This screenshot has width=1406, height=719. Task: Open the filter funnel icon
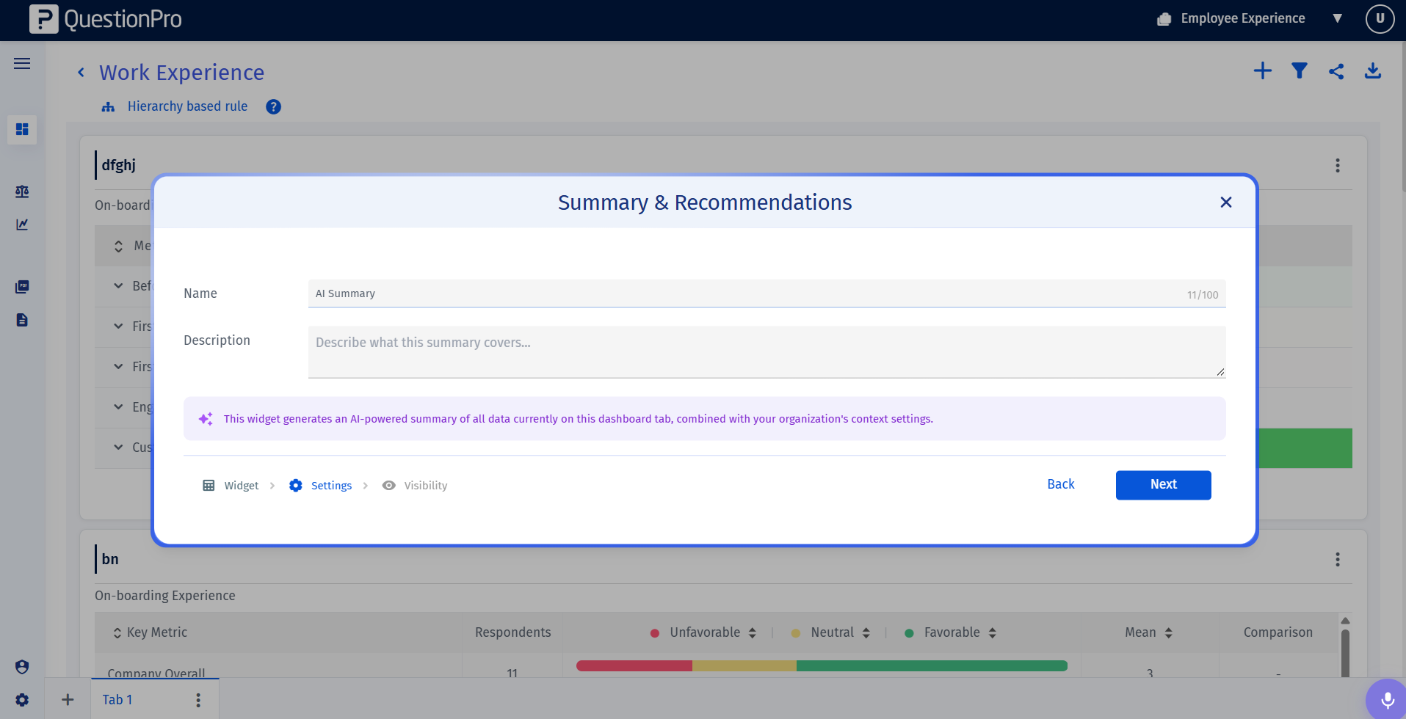pyautogui.click(x=1300, y=70)
